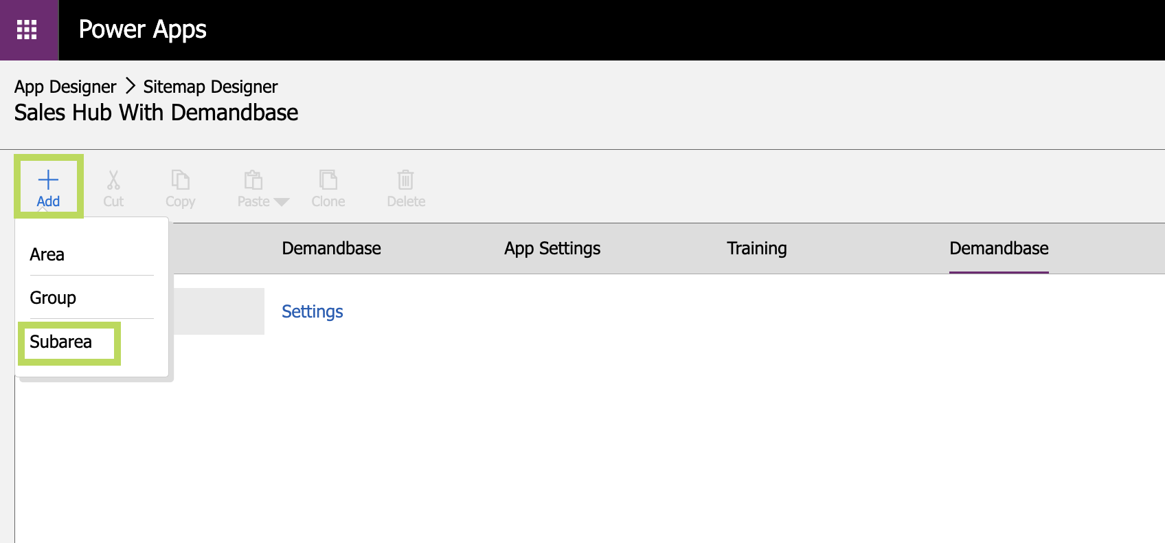The width and height of the screenshot is (1165, 543).
Task: Click the Paste clipboard icon
Action: 253,180
